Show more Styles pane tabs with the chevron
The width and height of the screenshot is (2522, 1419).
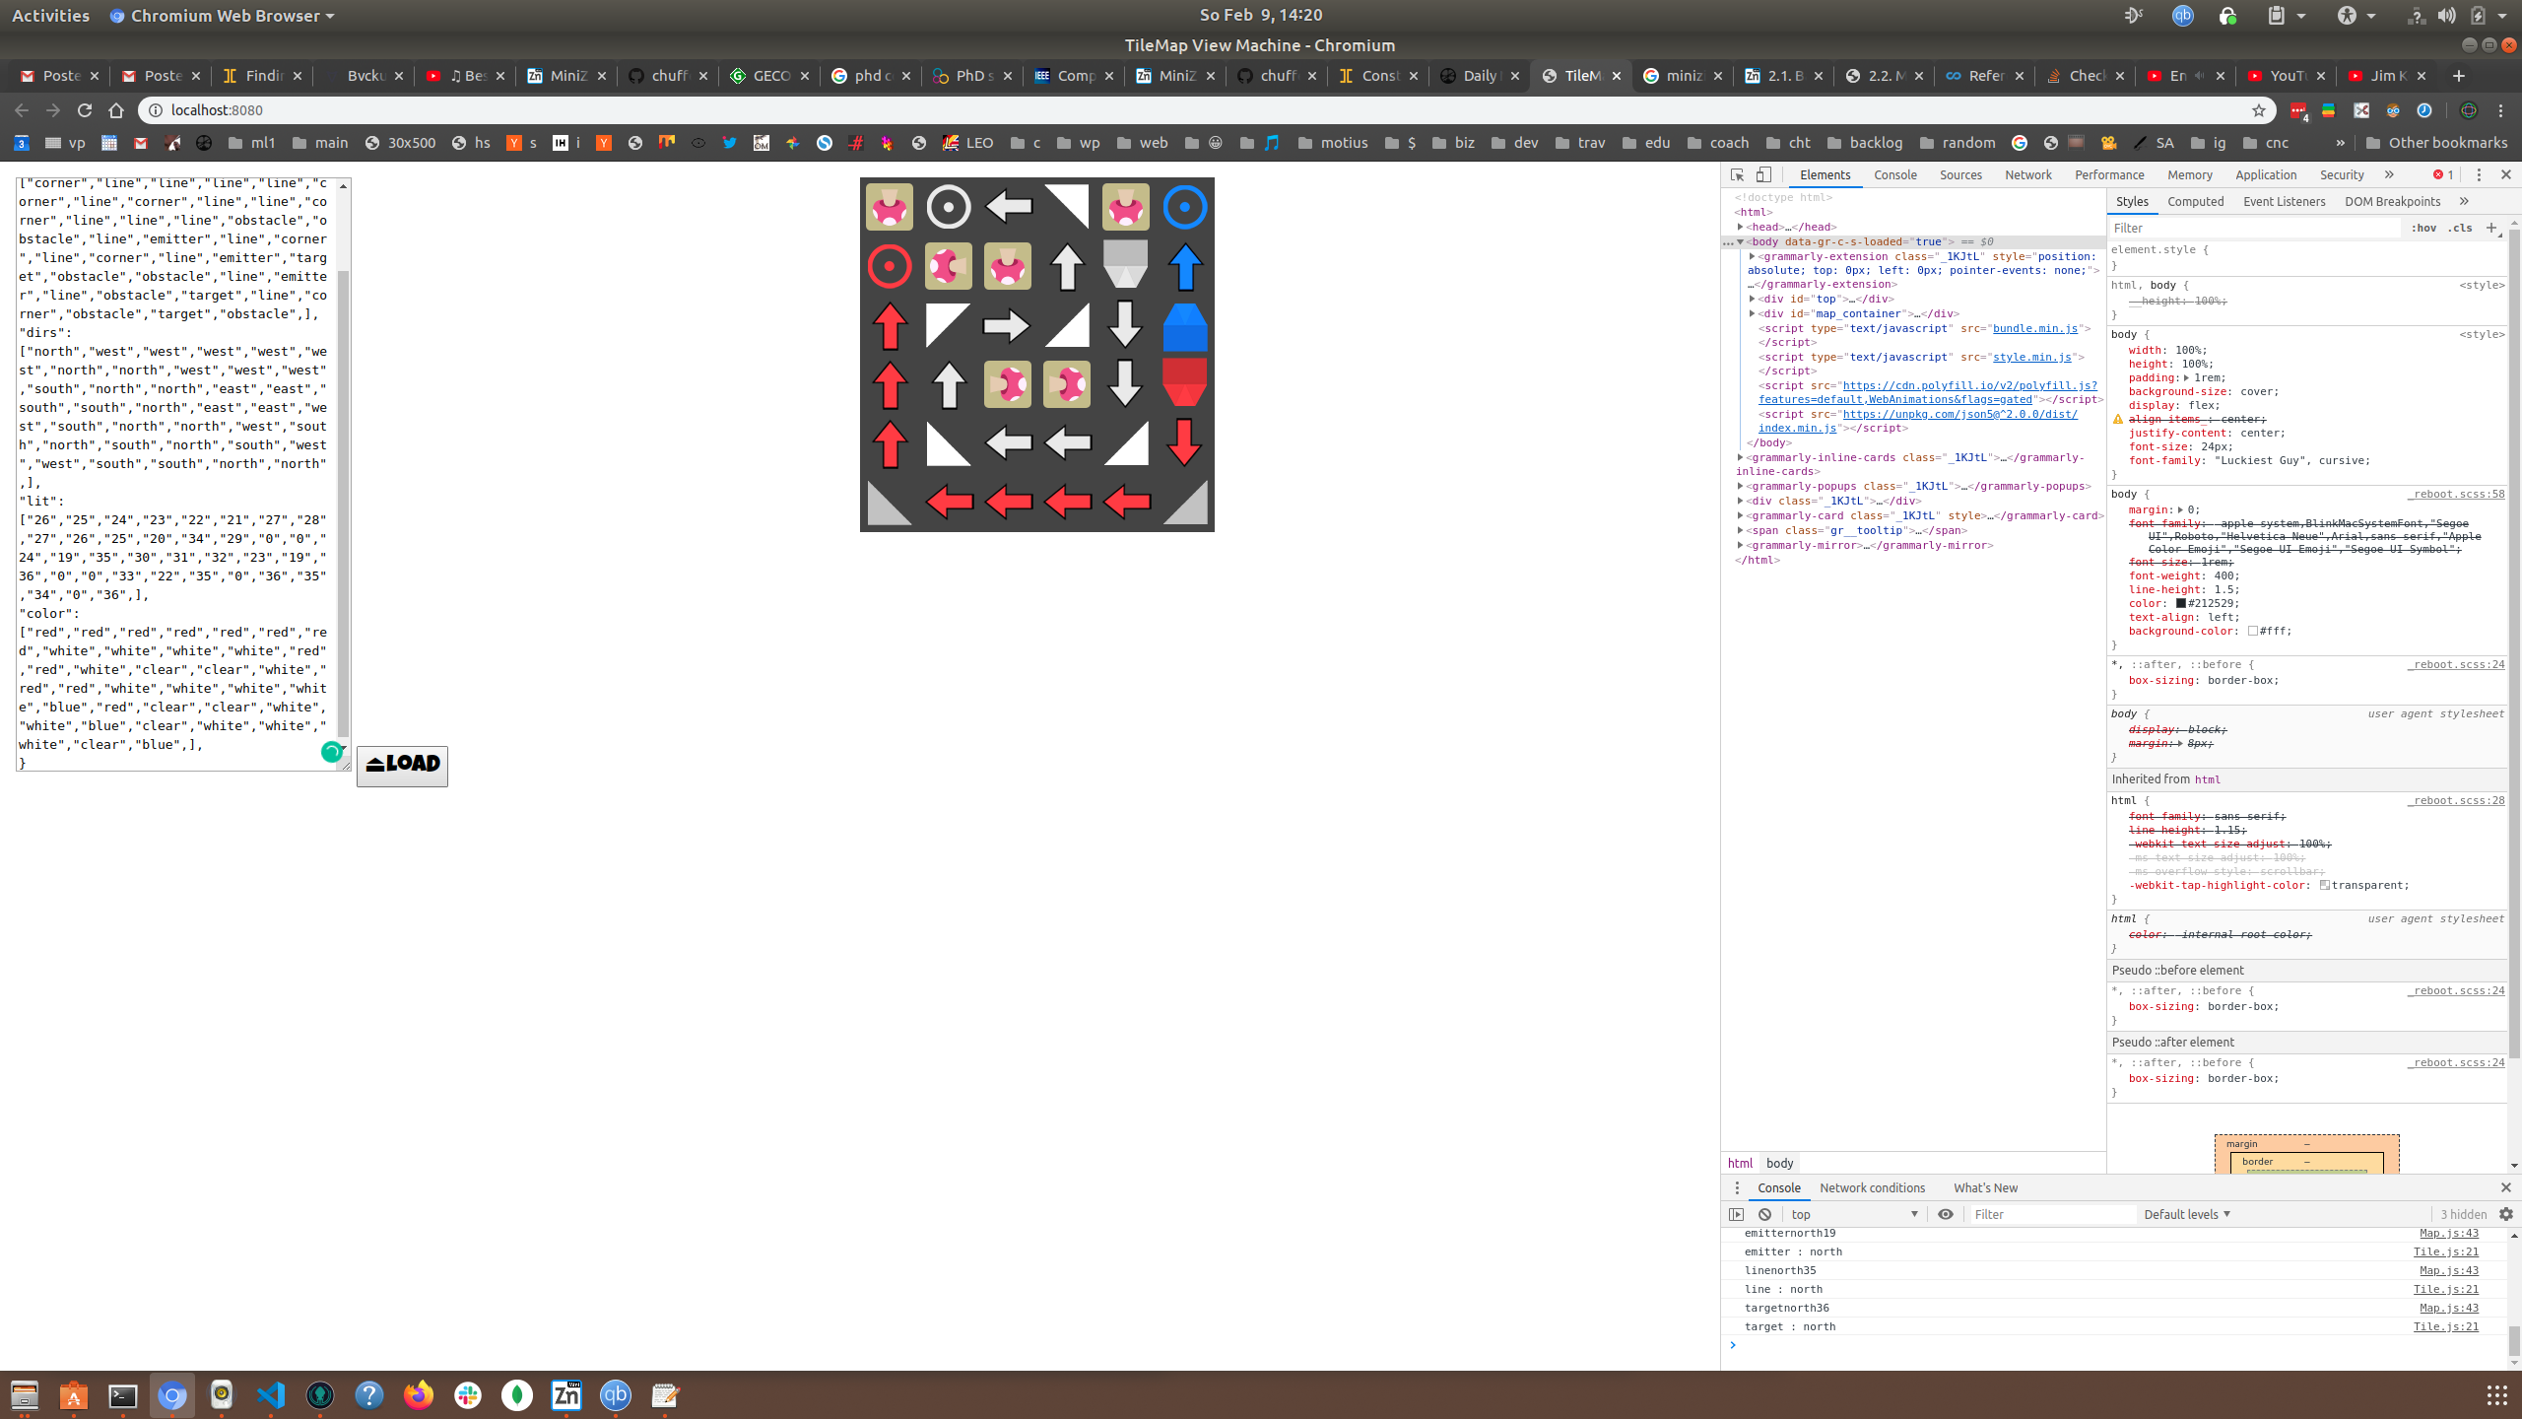click(x=2464, y=201)
